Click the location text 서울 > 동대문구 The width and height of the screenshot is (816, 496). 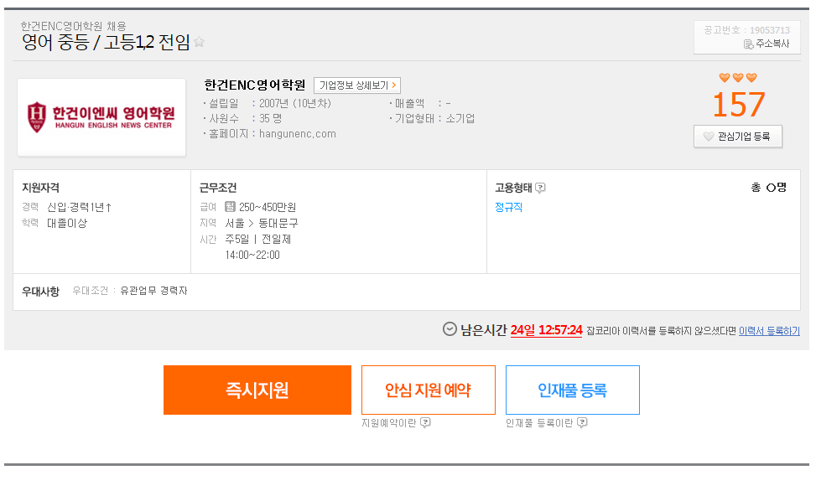click(262, 223)
